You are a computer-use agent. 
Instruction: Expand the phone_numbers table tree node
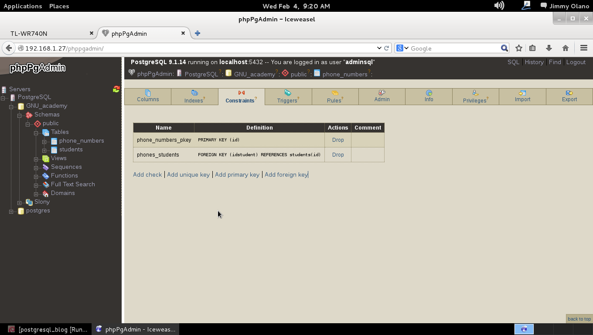(x=44, y=141)
